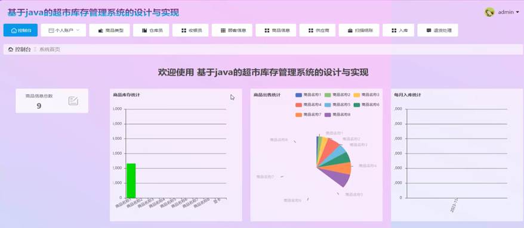Toggle 商品名称6 legend in sales pie chart
Image resolution: width=524 pixels, height=228 pixels.
[x=366, y=105]
